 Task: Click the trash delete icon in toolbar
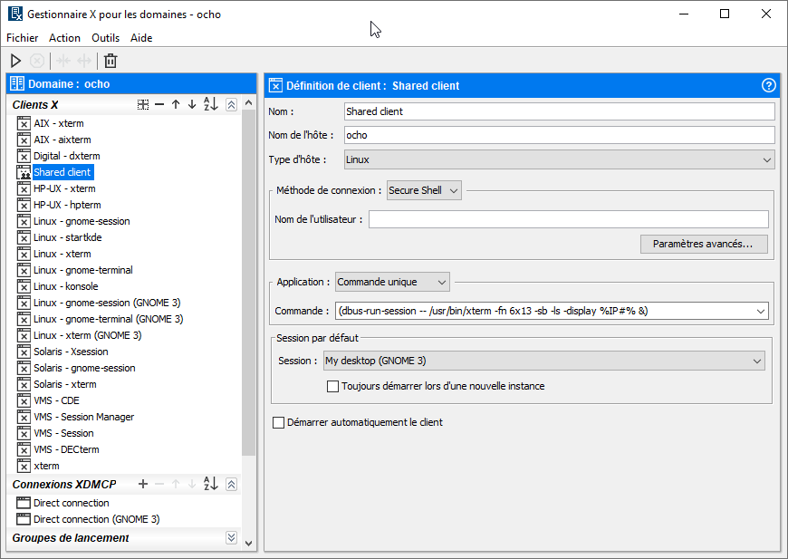click(111, 61)
